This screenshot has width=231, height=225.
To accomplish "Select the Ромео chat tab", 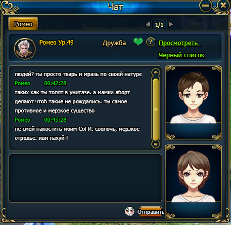I will [x=23, y=24].
